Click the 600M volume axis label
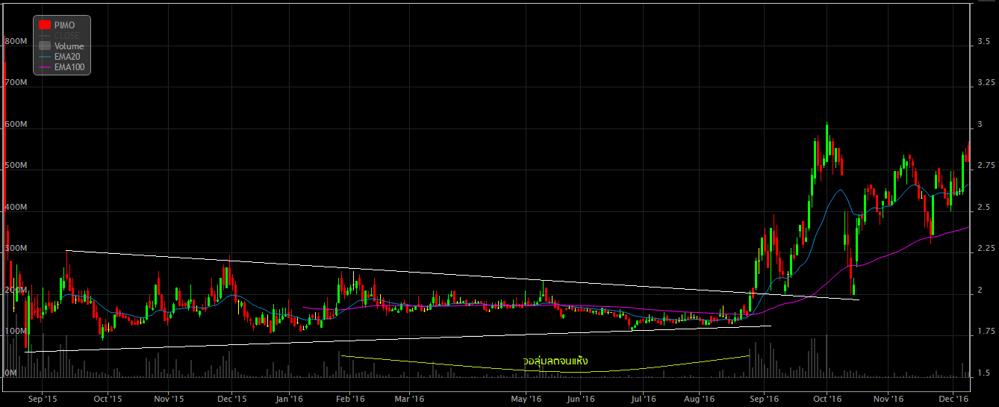Image resolution: width=999 pixels, height=407 pixels. click(x=16, y=125)
